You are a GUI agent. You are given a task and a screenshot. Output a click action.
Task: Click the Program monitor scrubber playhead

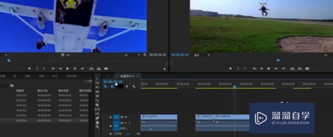278,60
